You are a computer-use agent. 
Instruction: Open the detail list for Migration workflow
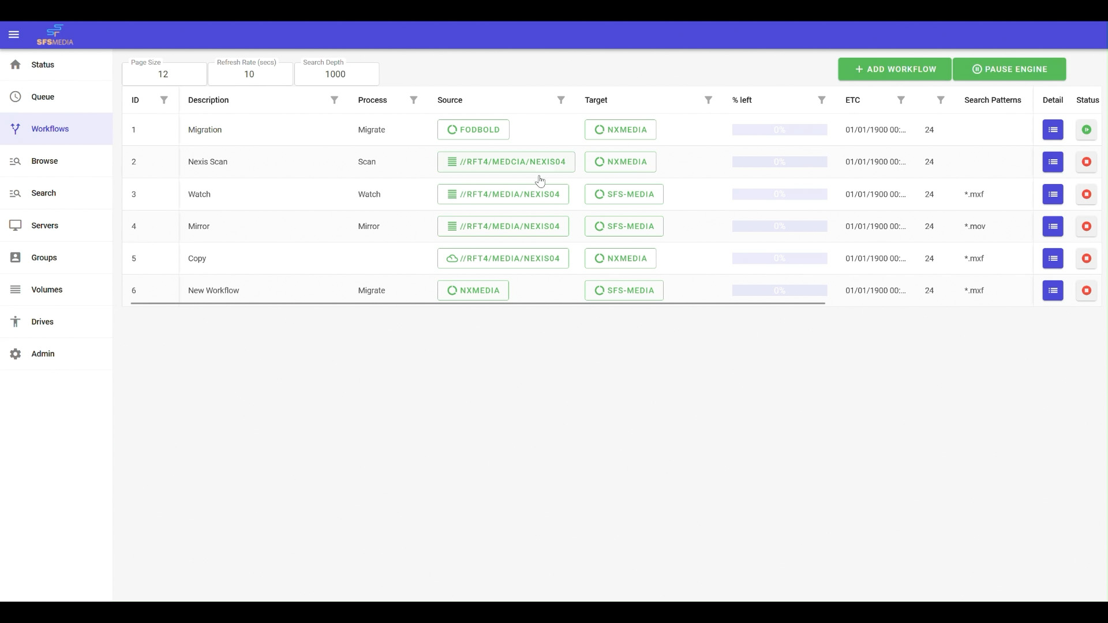[x=1053, y=130]
